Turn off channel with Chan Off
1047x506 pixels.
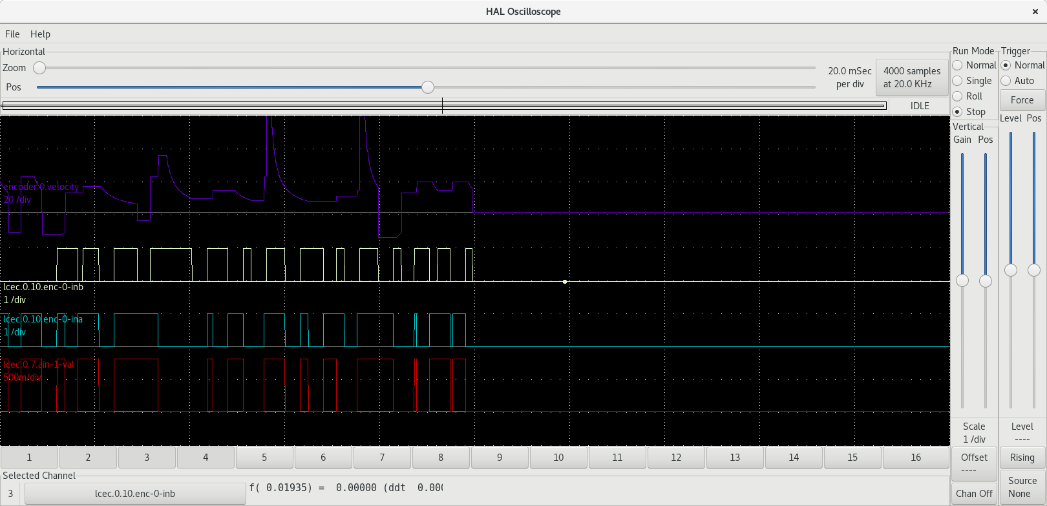pos(974,494)
